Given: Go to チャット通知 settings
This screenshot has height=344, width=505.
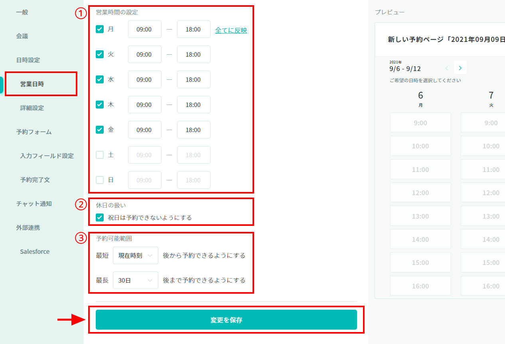Looking at the screenshot, I should point(34,204).
